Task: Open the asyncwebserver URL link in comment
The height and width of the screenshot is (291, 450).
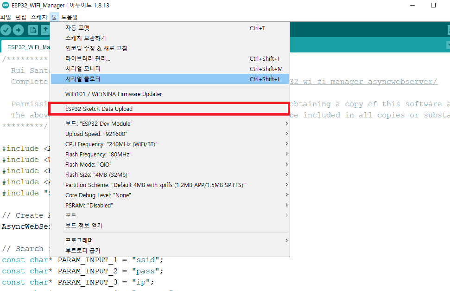Action: click(x=364, y=82)
